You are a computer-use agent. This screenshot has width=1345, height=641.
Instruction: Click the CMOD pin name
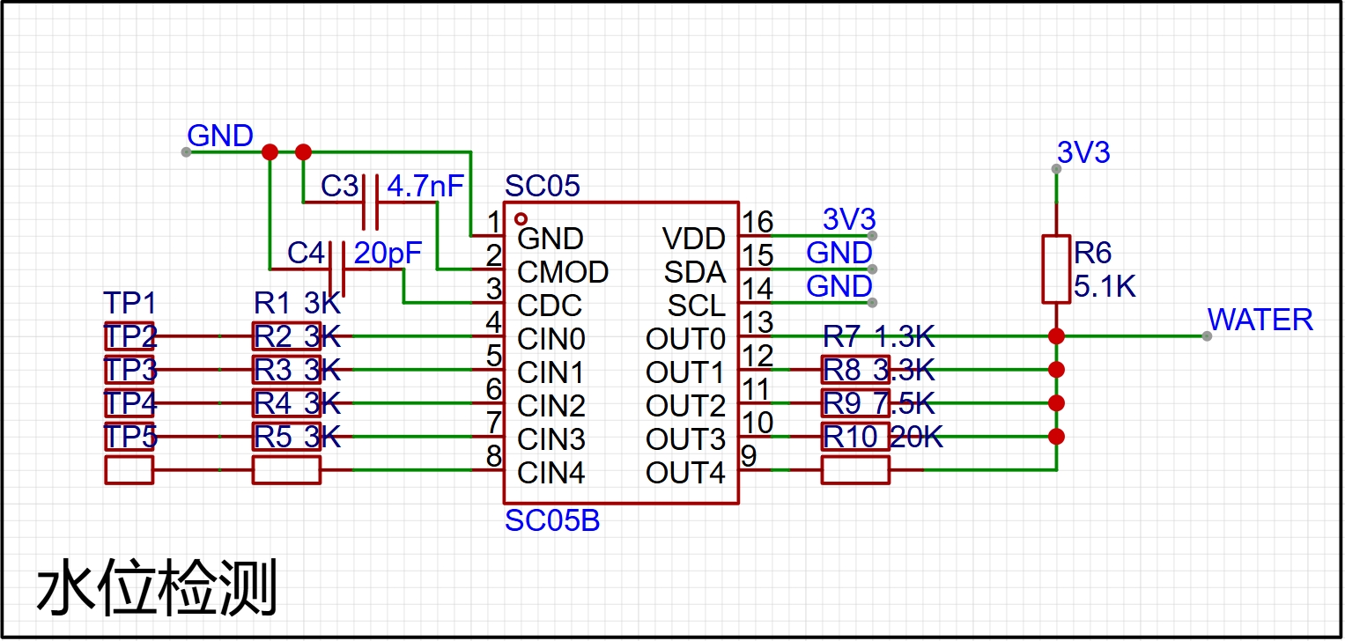tap(563, 272)
